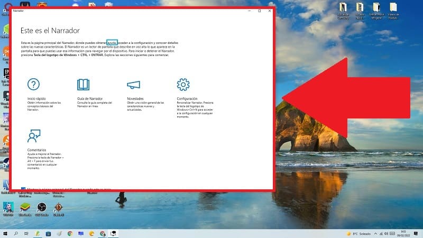Viewport: 423px width, 238px height.
Task: Minimize the Narrador window
Action: [249, 11]
